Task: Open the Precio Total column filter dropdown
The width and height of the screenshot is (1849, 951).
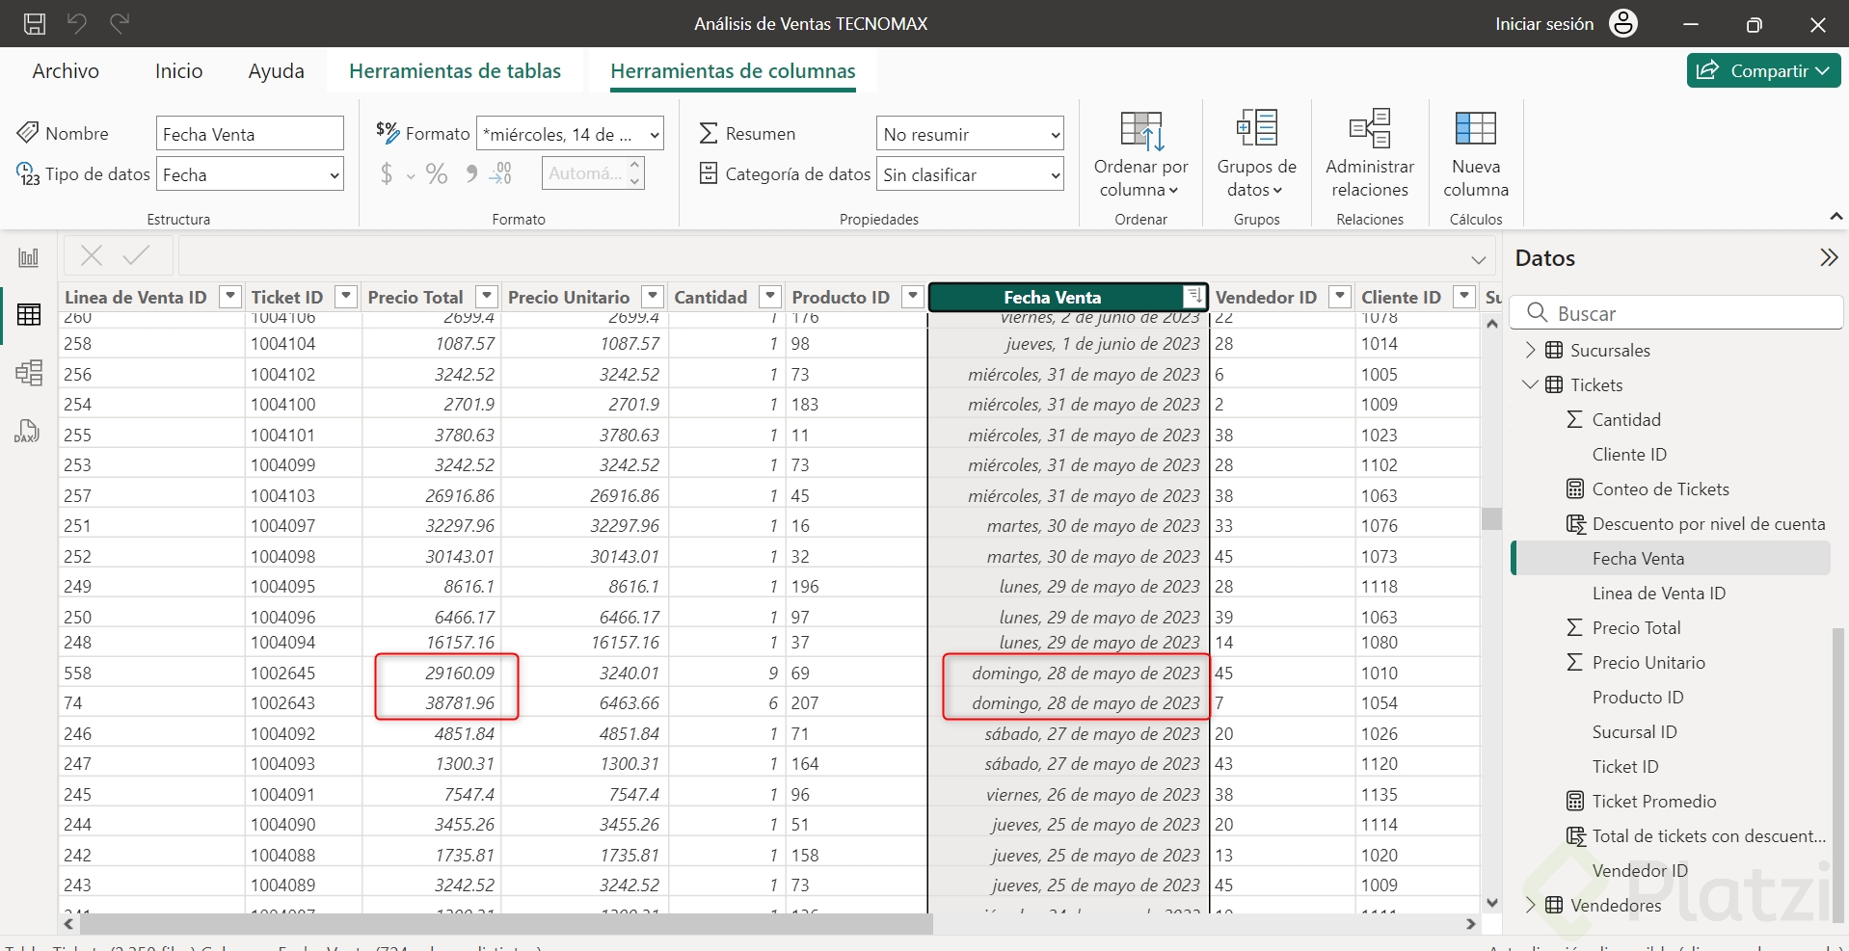Action: point(488,297)
